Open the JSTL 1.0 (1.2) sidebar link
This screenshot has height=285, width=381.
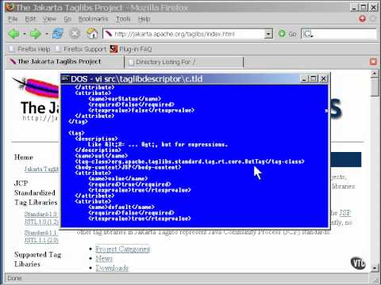pyautogui.click(x=41, y=222)
